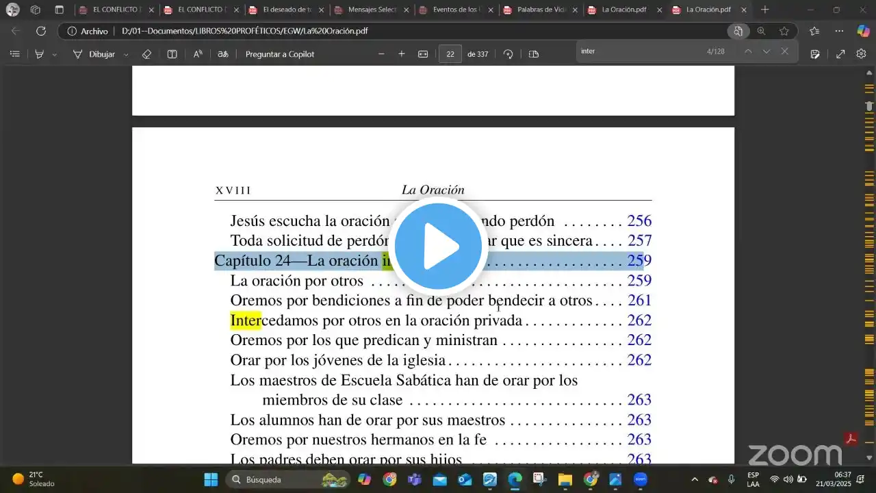Go to next search result
Screen dimensions: 876x493
(766, 51)
